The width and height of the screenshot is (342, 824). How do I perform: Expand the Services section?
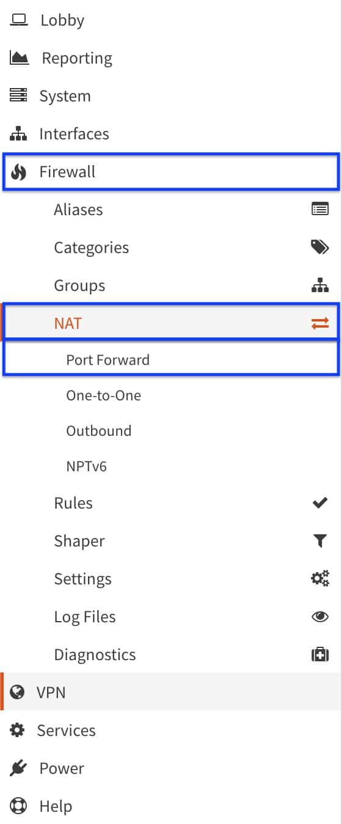(171, 730)
